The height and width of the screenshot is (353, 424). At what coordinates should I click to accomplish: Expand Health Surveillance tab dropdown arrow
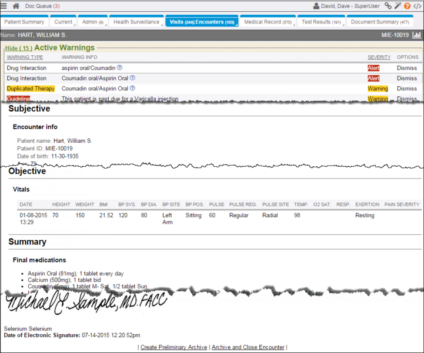pos(162,25)
